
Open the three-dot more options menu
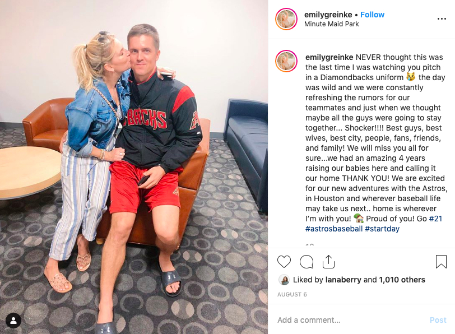(442, 19)
